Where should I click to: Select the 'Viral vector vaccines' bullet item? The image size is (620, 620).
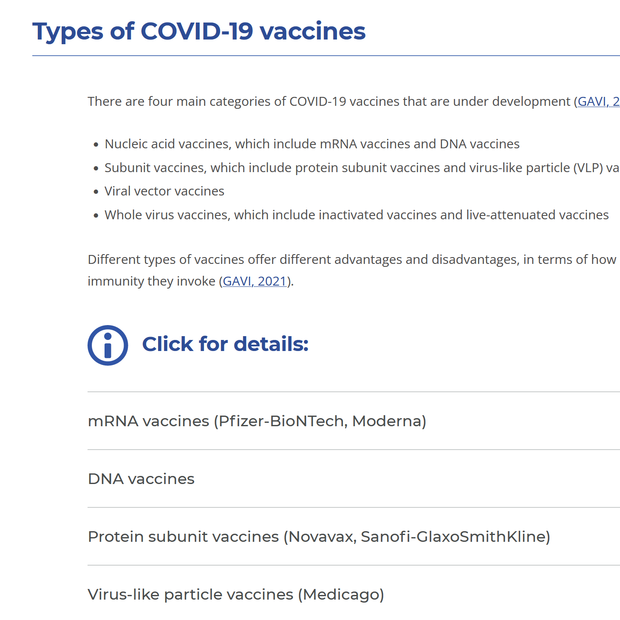coord(164,191)
